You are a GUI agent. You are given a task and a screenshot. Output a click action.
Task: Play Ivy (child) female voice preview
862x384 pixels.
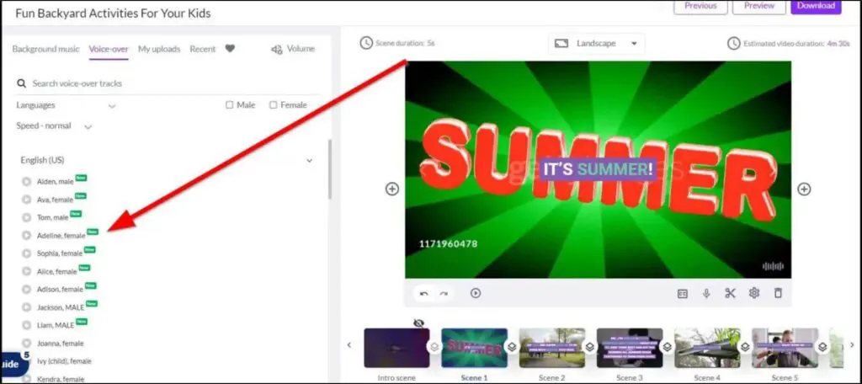click(26, 361)
